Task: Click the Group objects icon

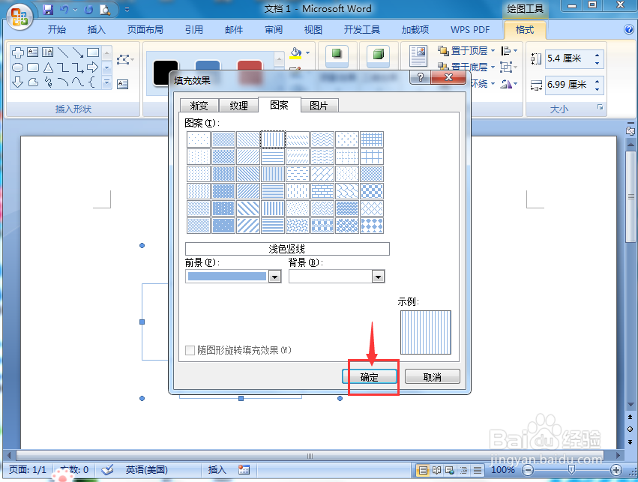Action: [x=506, y=67]
